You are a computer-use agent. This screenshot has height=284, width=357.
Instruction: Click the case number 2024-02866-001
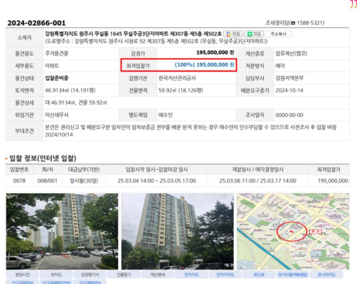(36, 23)
